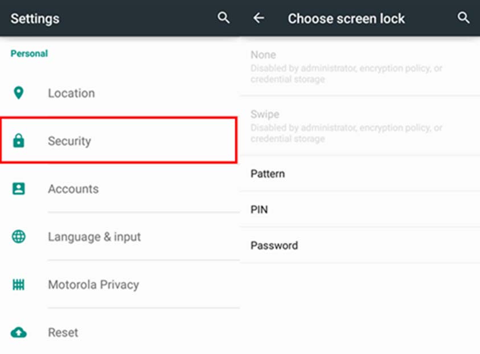The height and width of the screenshot is (354, 480).
Task: Open the Reset settings entry
Action: tap(63, 332)
